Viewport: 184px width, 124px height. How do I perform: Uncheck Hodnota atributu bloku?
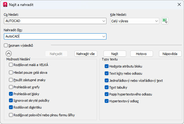(107, 66)
